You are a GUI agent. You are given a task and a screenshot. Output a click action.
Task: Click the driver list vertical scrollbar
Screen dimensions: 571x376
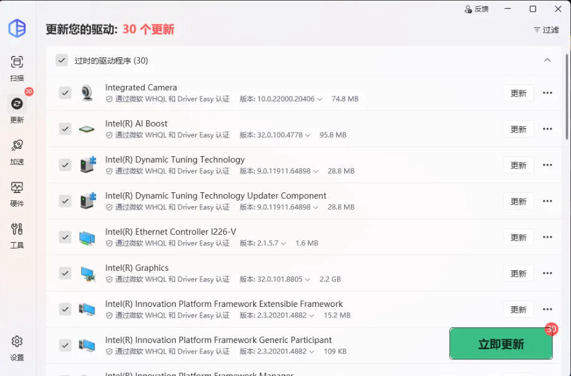pos(567,96)
